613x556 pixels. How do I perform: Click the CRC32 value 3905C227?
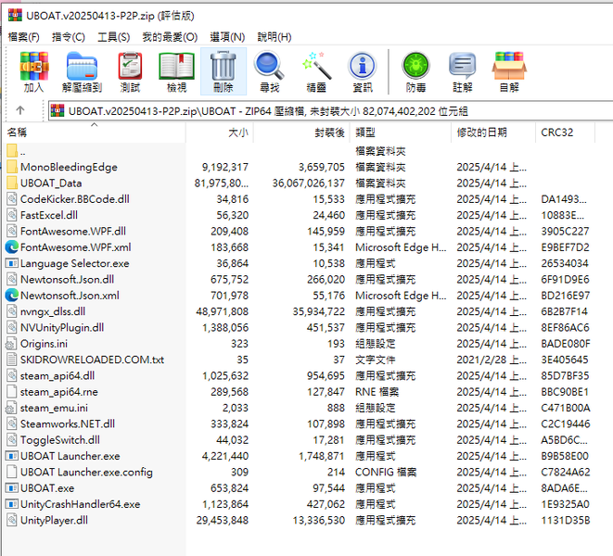coord(565,232)
